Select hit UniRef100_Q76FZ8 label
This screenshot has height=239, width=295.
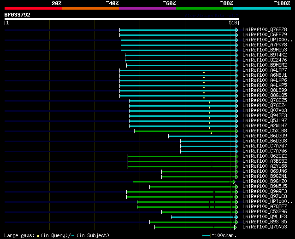[x=265, y=29]
